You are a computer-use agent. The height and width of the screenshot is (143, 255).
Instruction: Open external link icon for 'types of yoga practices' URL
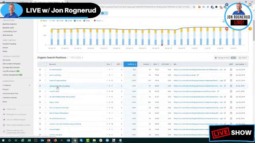(x=225, y=80)
